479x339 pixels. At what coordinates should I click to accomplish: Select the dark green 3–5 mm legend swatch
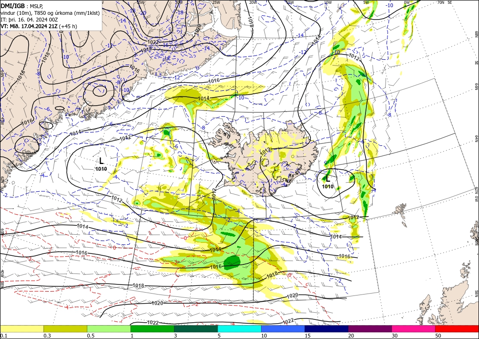click(196, 328)
